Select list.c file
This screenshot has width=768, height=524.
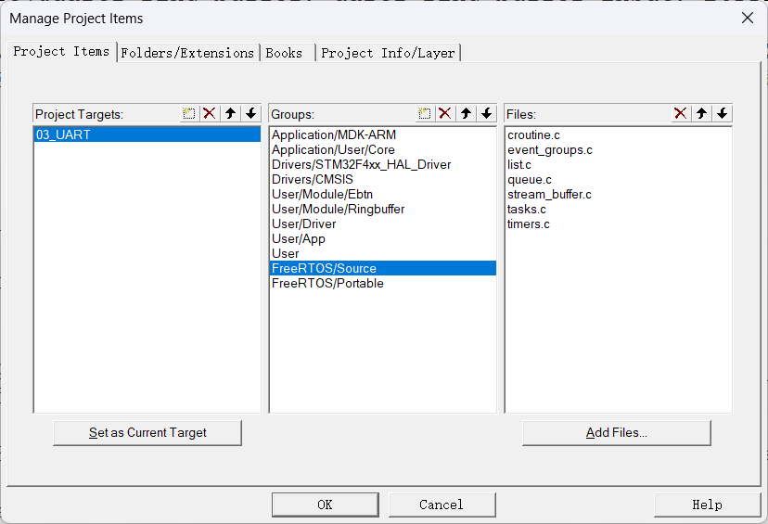coord(618,164)
